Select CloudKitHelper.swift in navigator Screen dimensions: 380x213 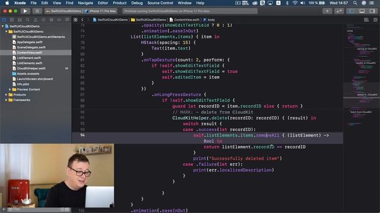(31, 69)
